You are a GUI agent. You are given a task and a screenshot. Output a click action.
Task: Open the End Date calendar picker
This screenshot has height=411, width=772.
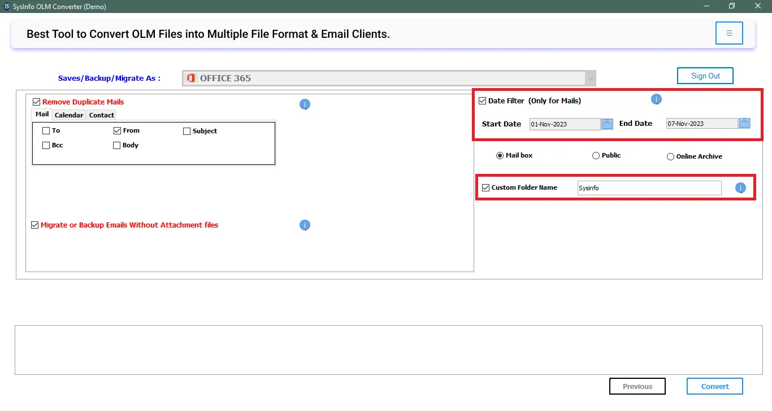[744, 124]
